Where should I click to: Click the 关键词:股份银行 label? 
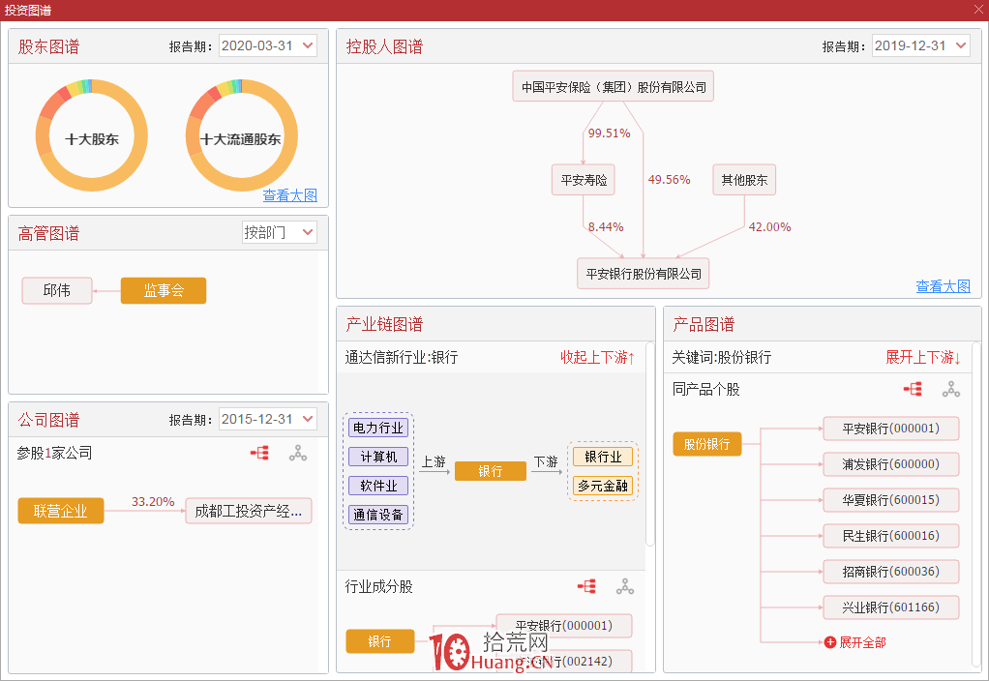(722, 358)
